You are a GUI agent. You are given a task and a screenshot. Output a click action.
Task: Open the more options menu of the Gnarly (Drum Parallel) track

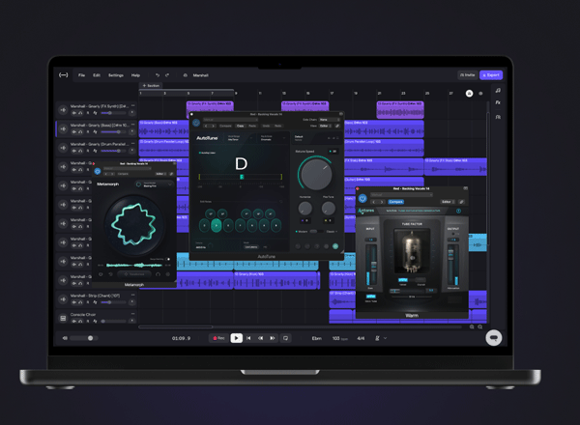tap(133, 144)
